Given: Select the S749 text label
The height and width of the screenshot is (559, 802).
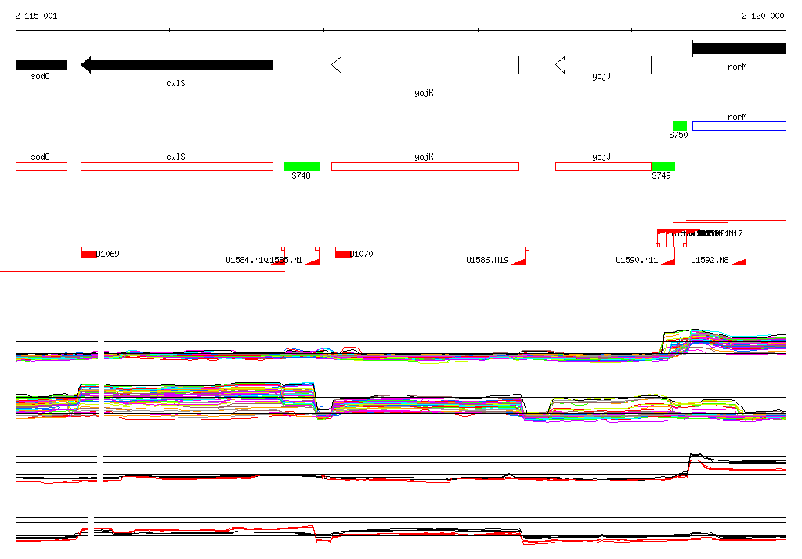Looking at the screenshot, I should click(661, 175).
